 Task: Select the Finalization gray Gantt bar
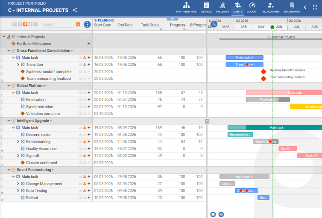[x=268, y=100]
